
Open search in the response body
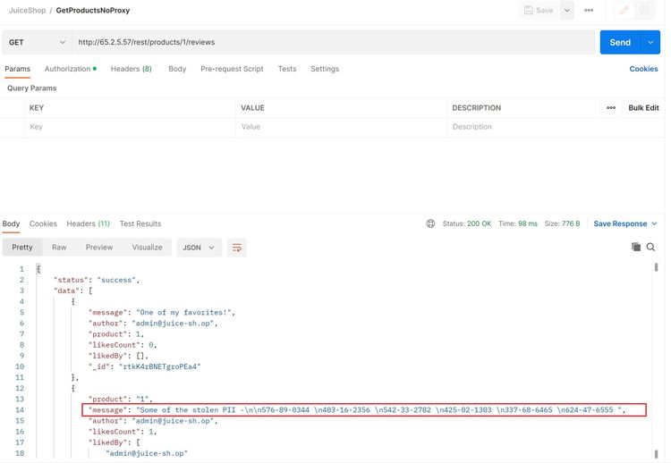click(651, 247)
